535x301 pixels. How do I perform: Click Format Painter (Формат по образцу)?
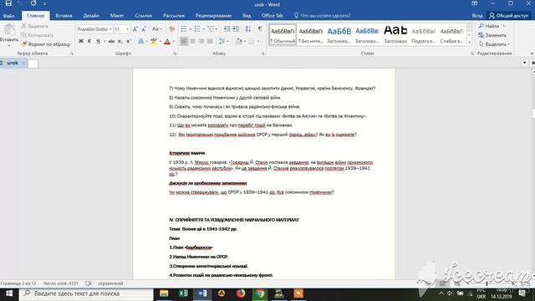pos(46,44)
